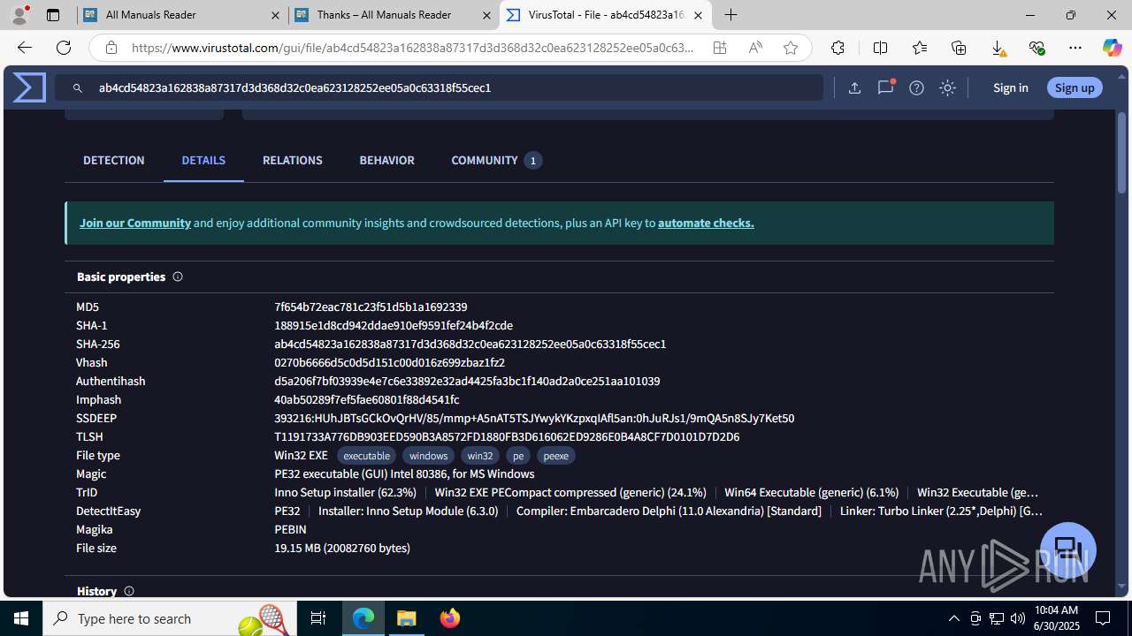The image size is (1132, 636).
Task: Toggle Split screen icon
Action: 880,48
